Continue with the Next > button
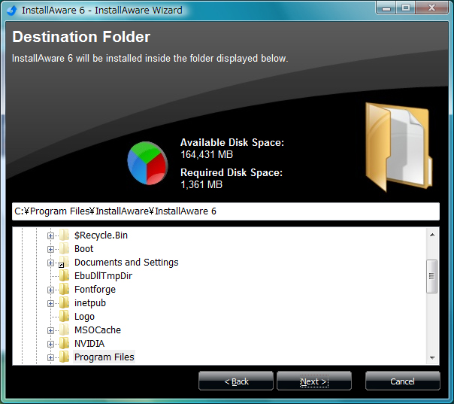 tap(314, 381)
